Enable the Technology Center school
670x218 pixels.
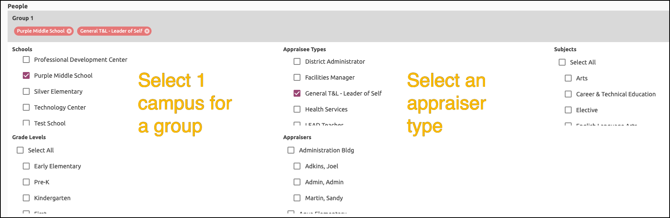tap(26, 107)
